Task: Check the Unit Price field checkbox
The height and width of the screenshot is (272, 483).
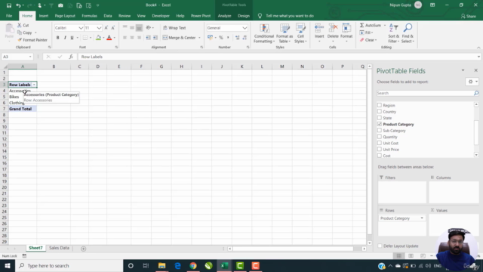Action: coord(380,150)
